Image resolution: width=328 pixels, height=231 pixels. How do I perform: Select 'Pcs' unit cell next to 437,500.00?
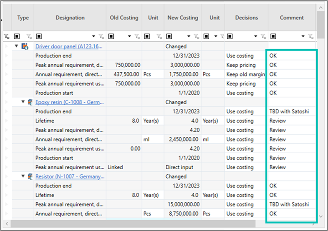click(153, 75)
